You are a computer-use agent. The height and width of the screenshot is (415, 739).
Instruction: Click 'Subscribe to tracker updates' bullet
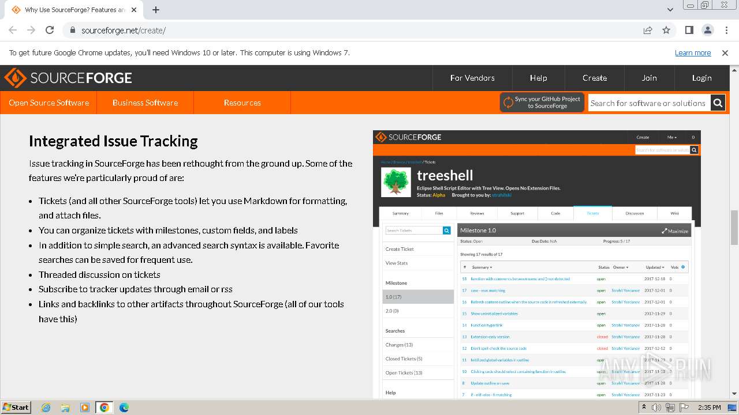(136, 289)
